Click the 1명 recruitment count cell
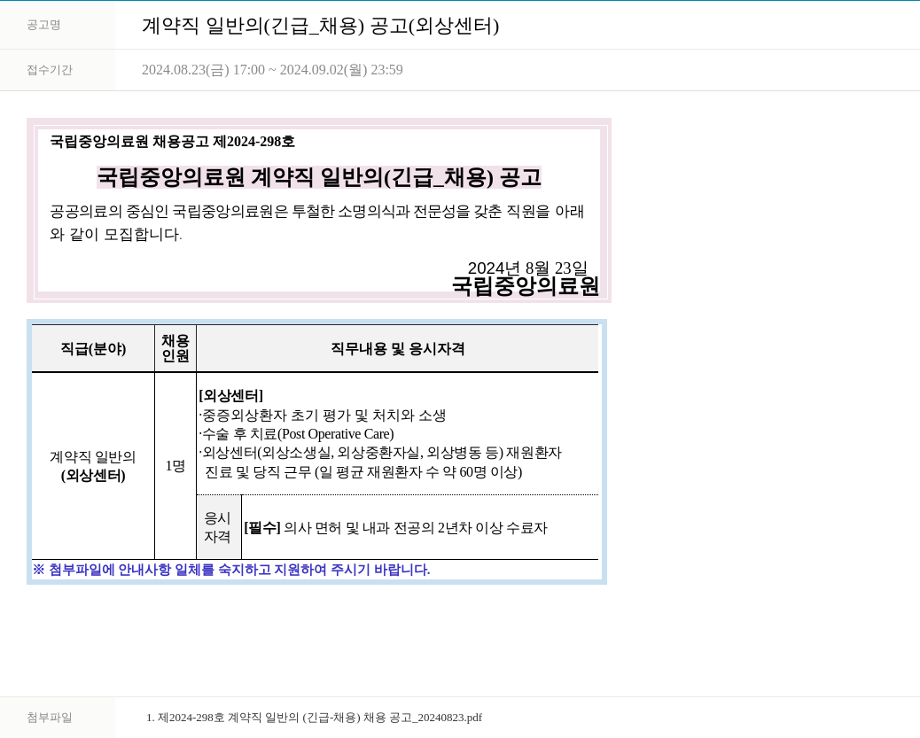The width and height of the screenshot is (920, 738). click(x=175, y=466)
